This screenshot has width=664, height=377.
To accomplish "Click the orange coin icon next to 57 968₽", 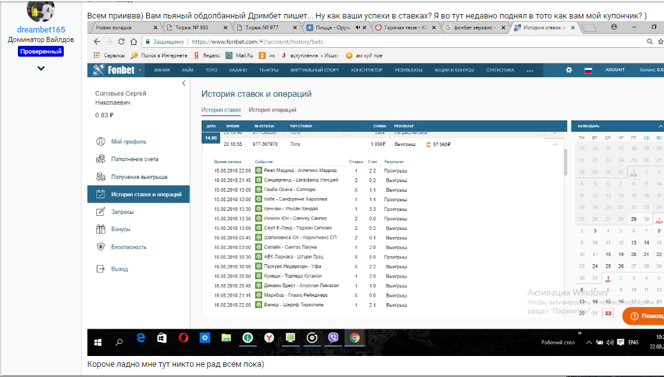I will tap(429, 145).
